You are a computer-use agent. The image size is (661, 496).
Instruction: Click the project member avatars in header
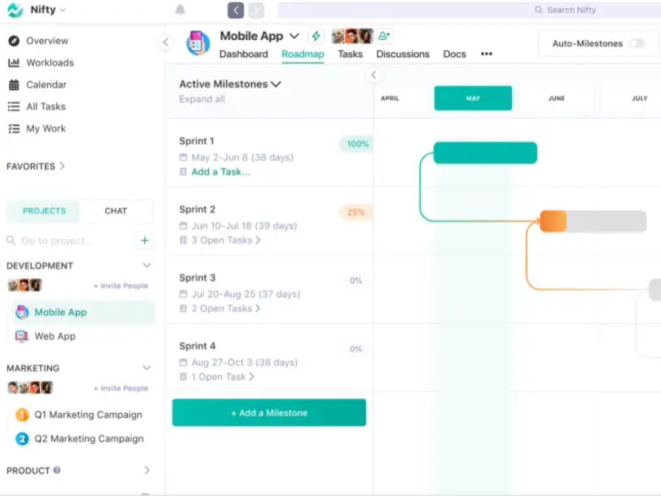pyautogui.click(x=353, y=36)
